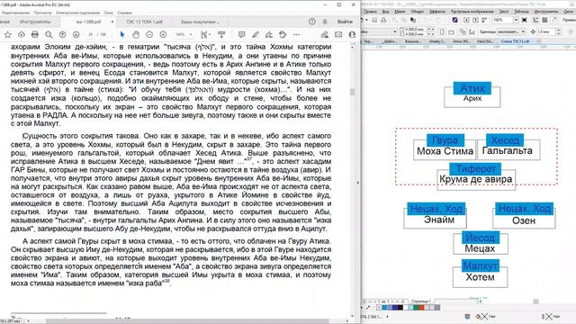
Task: Toggle full-screen preview icon in CorelDRAW
Action: (x=524, y=20)
